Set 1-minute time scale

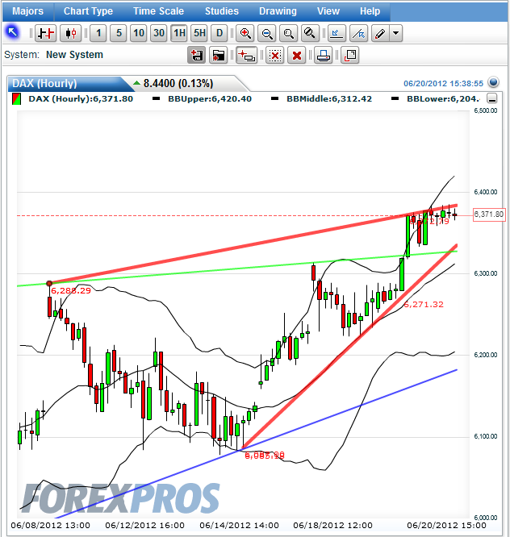tap(98, 33)
